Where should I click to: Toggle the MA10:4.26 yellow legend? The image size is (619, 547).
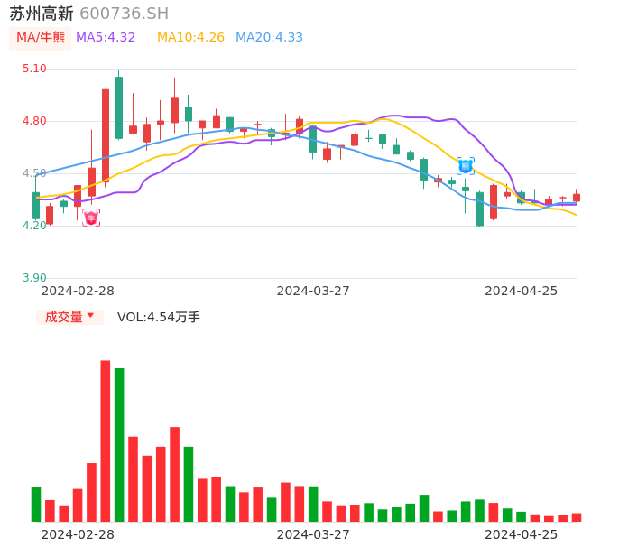click(x=190, y=38)
